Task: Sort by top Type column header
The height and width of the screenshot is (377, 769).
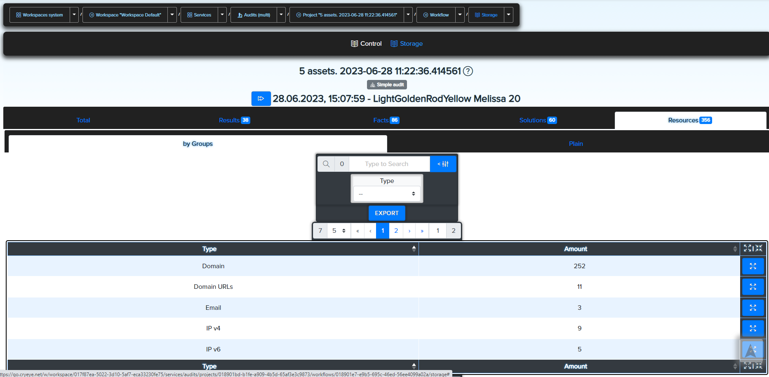Action: tap(213, 249)
